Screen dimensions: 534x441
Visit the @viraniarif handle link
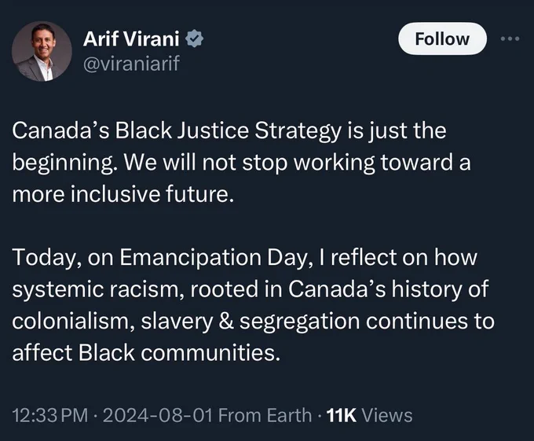pyautogui.click(x=131, y=64)
